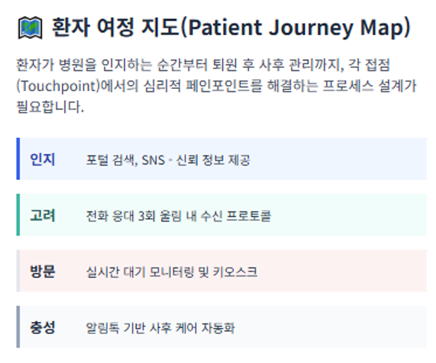Click the empty area of the pink 방문 card
The image size is (436, 363).
[x=342, y=271]
